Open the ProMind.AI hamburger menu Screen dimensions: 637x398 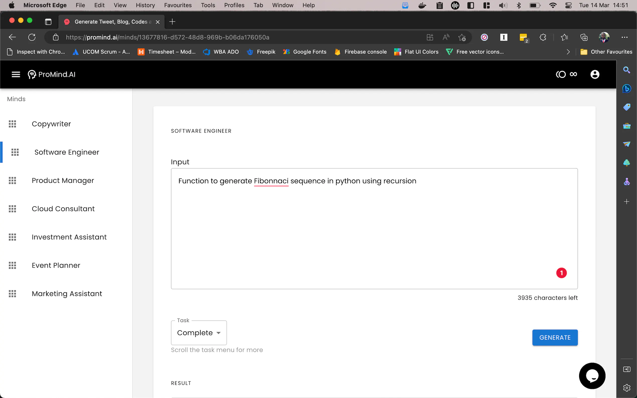point(16,74)
